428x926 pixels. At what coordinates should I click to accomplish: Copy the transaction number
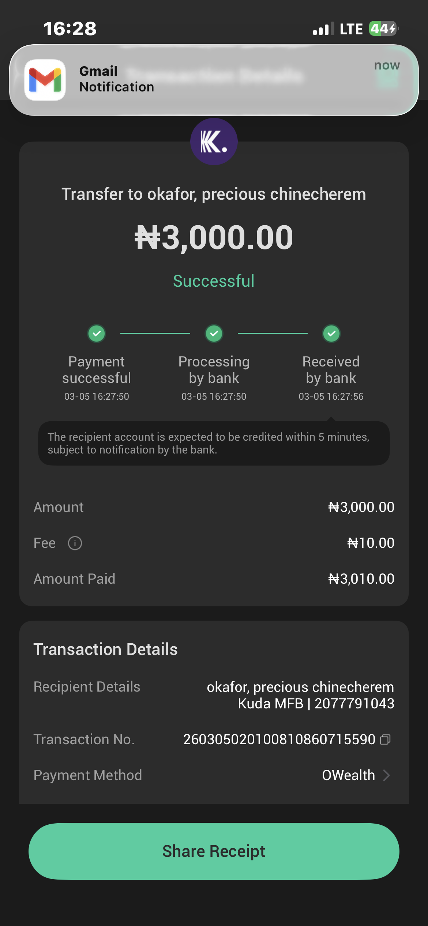385,739
